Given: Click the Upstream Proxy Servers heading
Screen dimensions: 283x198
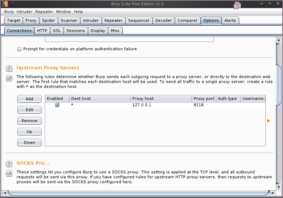Looking at the screenshot, I should click(x=48, y=68).
